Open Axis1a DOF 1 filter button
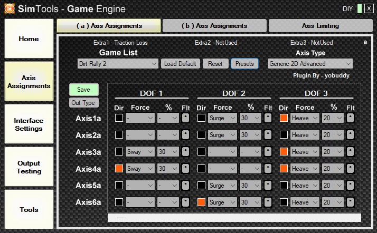The width and height of the screenshot is (377, 233). [185, 118]
